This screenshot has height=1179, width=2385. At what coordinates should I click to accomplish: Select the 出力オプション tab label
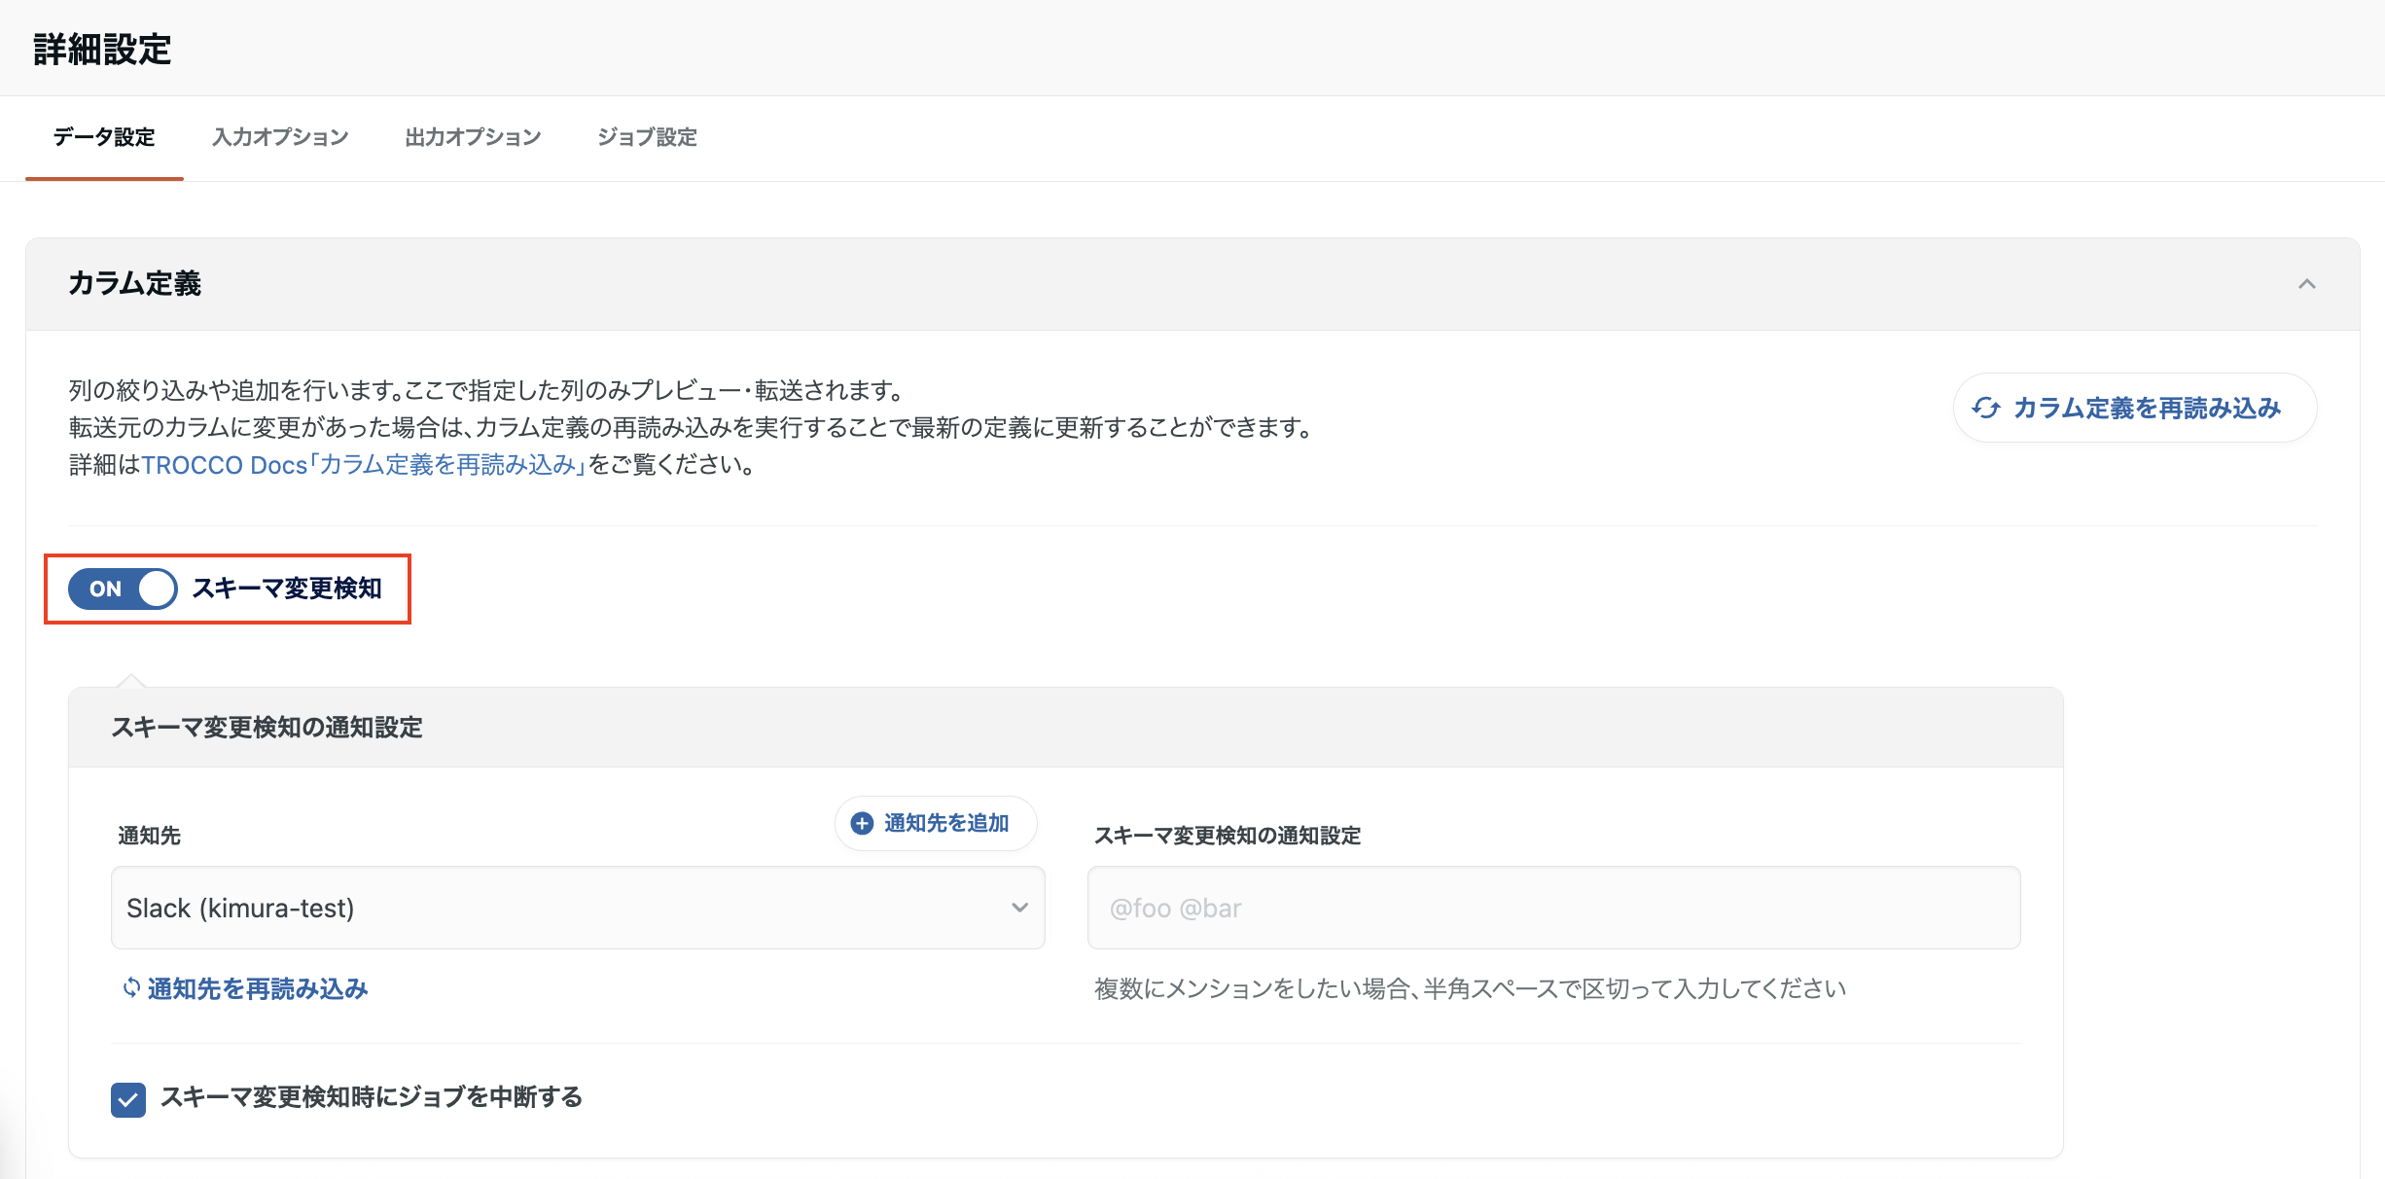[474, 137]
